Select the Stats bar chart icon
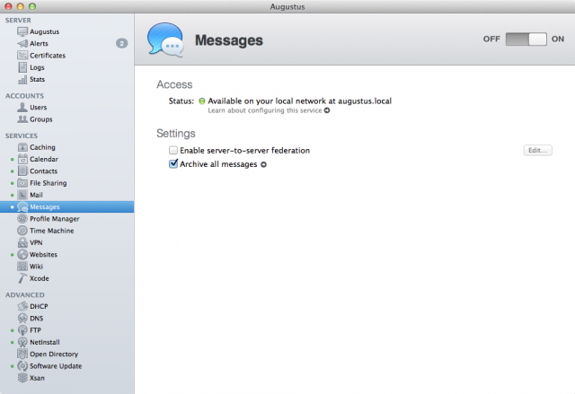 tap(22, 80)
